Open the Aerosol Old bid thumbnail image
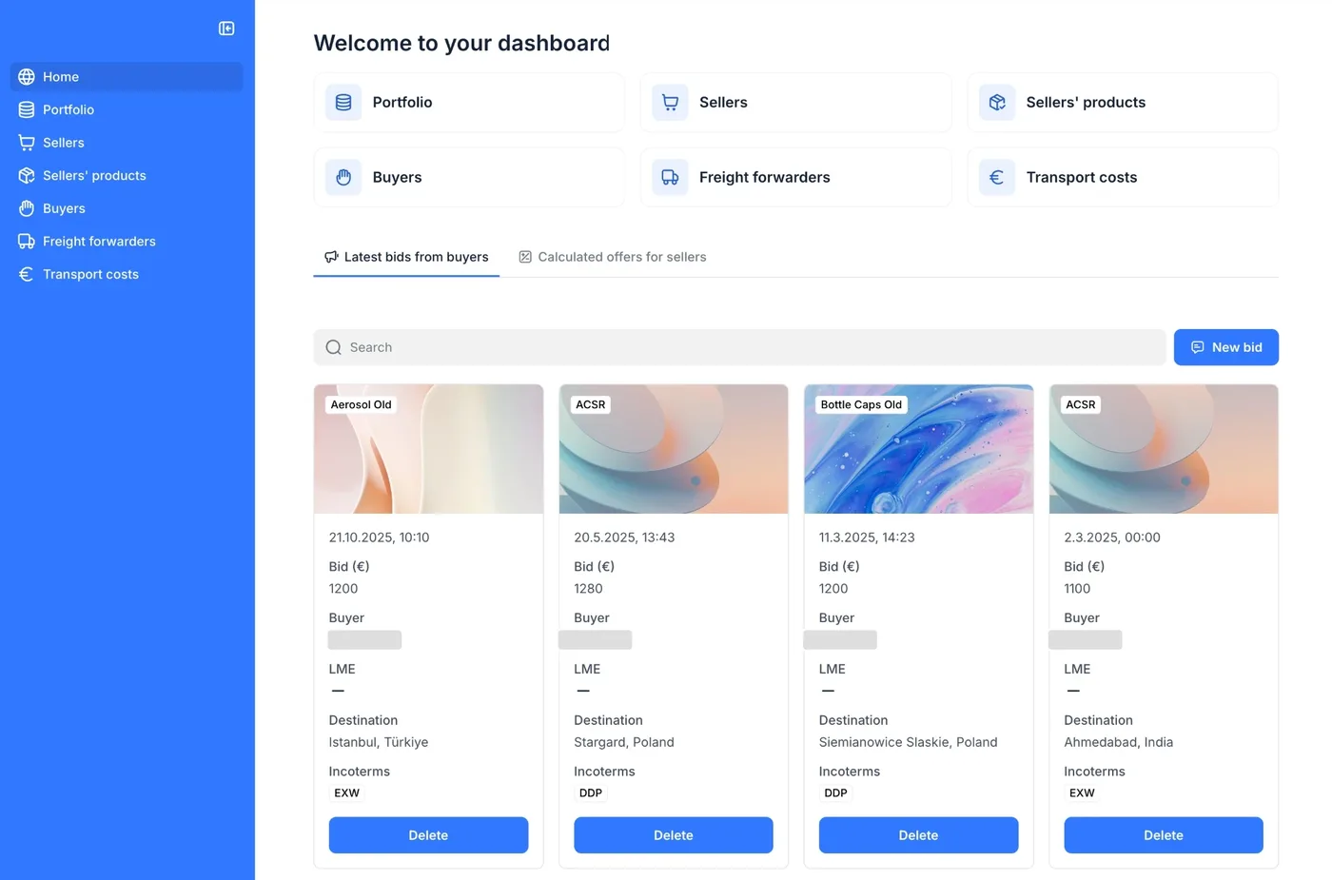 pos(428,449)
